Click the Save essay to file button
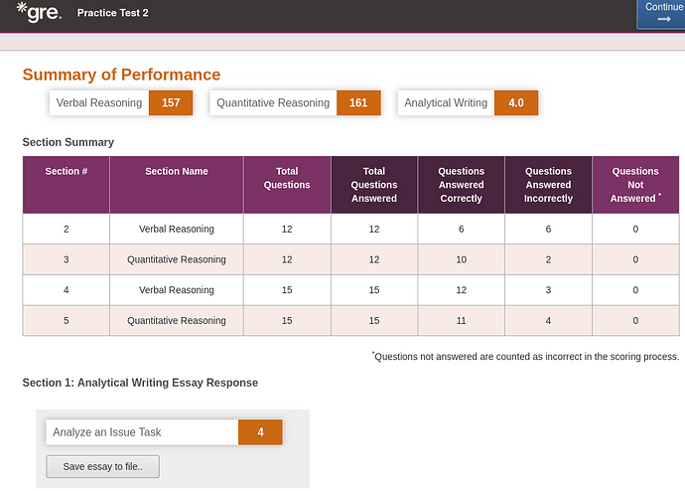The height and width of the screenshot is (491, 685). tap(102, 466)
